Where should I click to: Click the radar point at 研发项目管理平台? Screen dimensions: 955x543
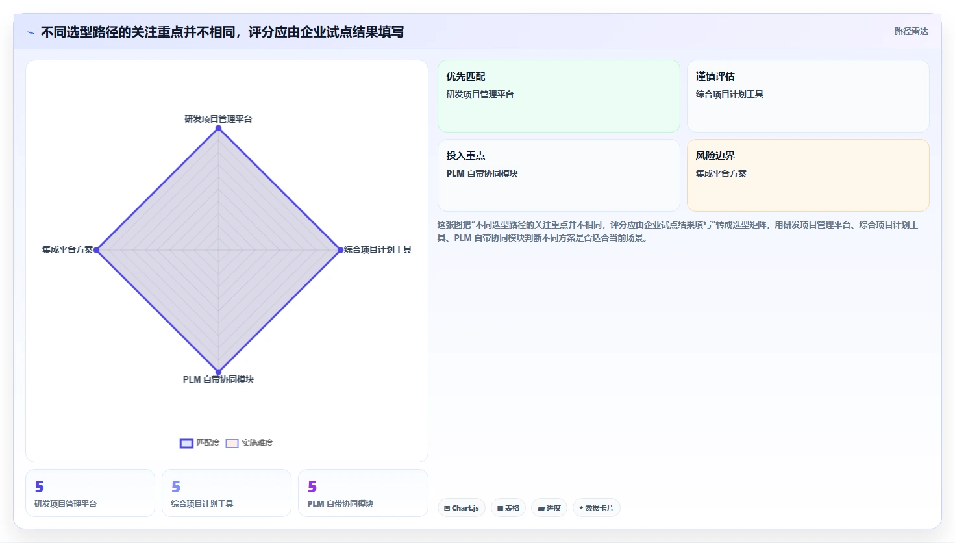(x=219, y=128)
